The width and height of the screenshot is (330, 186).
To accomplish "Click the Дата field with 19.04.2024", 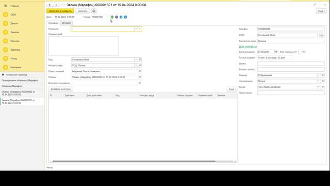I will point(68,17).
